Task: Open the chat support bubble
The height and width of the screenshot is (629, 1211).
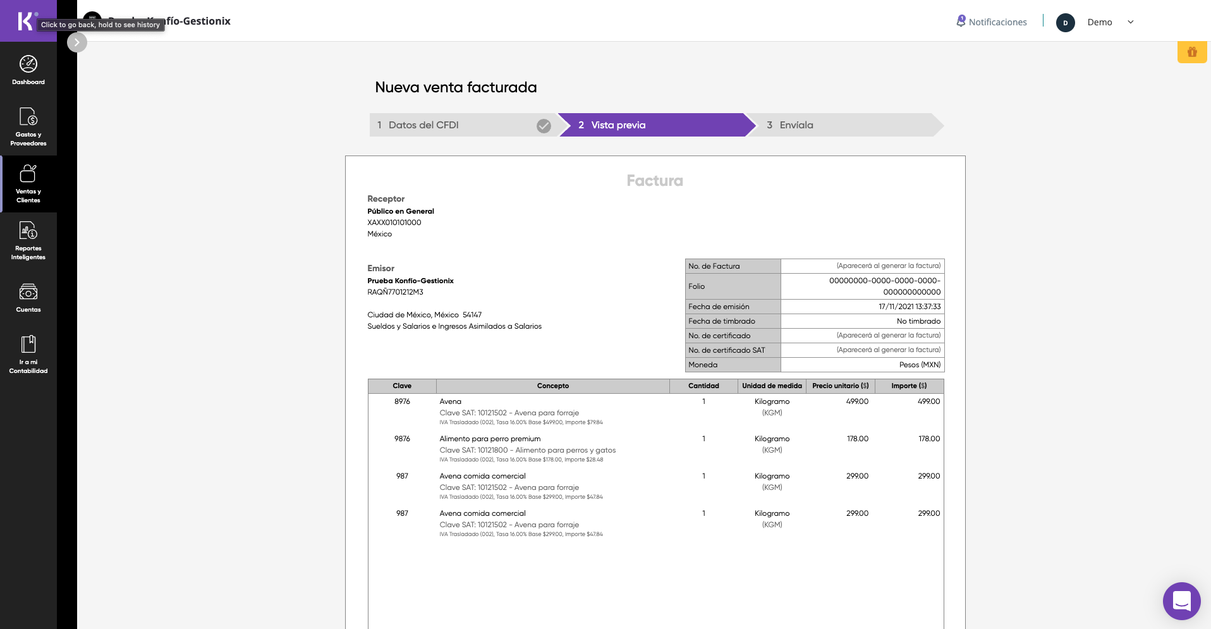Action: coord(1181,601)
